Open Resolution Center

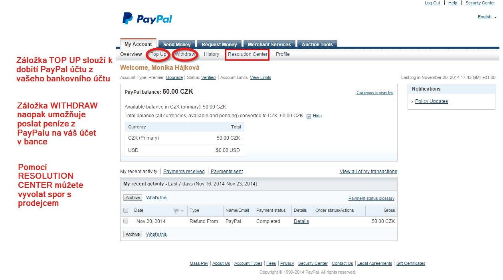click(248, 54)
